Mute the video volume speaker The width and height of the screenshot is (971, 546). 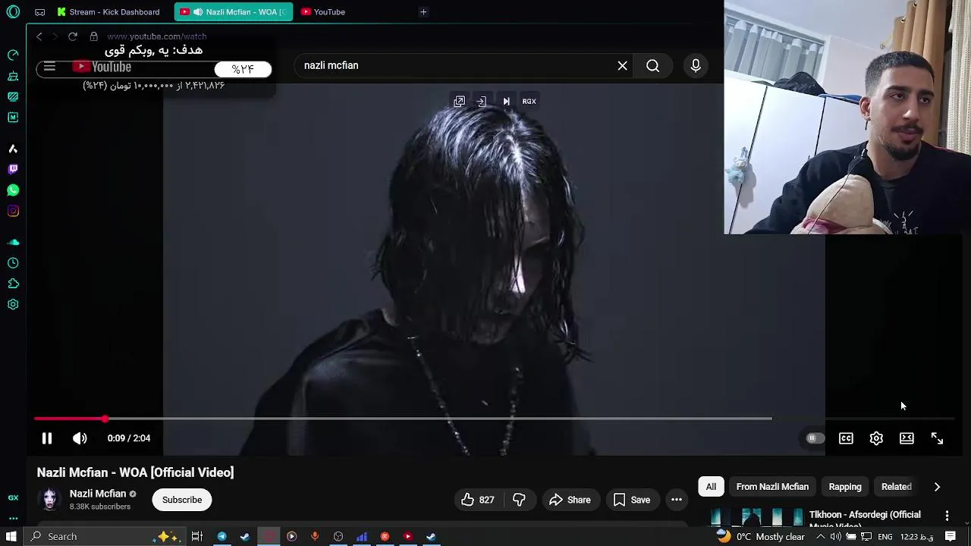(80, 438)
